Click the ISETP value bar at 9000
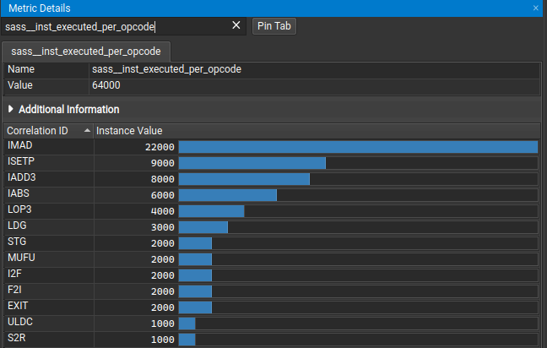Viewport: 547px width, 348px height. click(252, 163)
